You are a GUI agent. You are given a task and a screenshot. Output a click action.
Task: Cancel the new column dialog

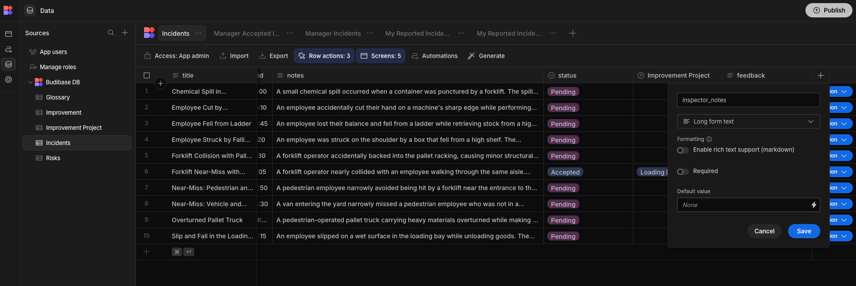point(764,231)
